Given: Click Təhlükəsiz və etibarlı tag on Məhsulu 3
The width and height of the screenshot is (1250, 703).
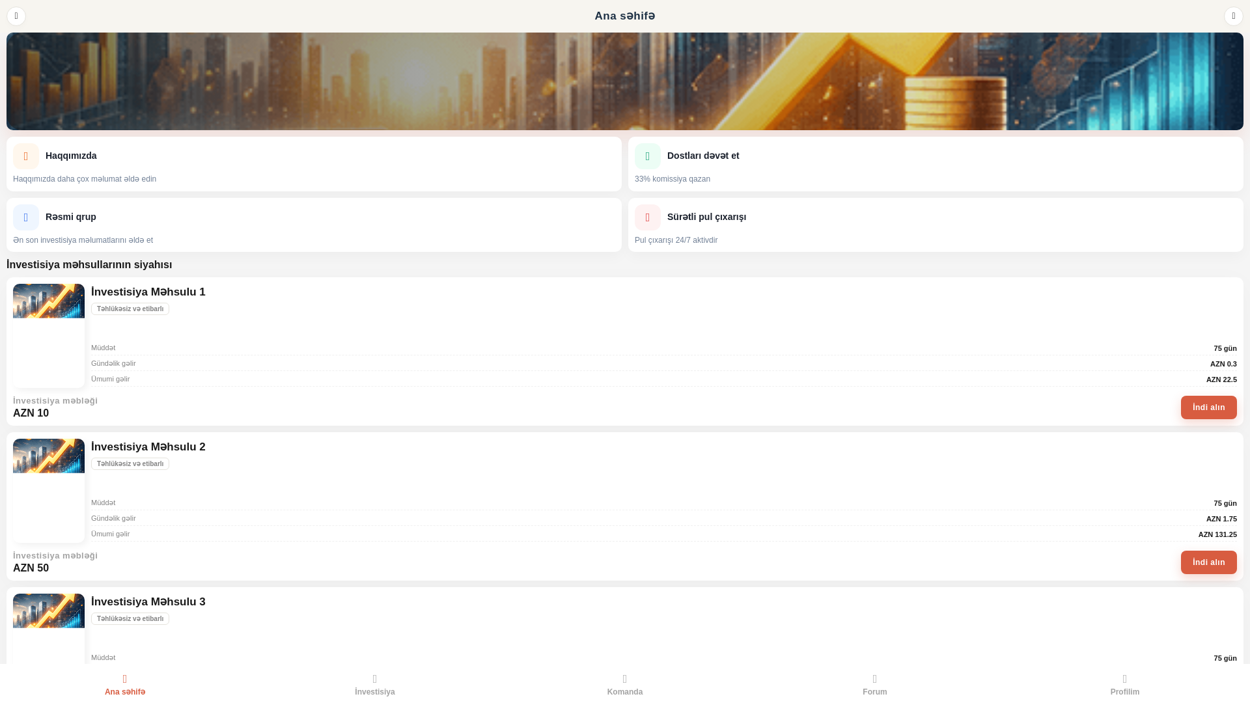Looking at the screenshot, I should click(130, 619).
